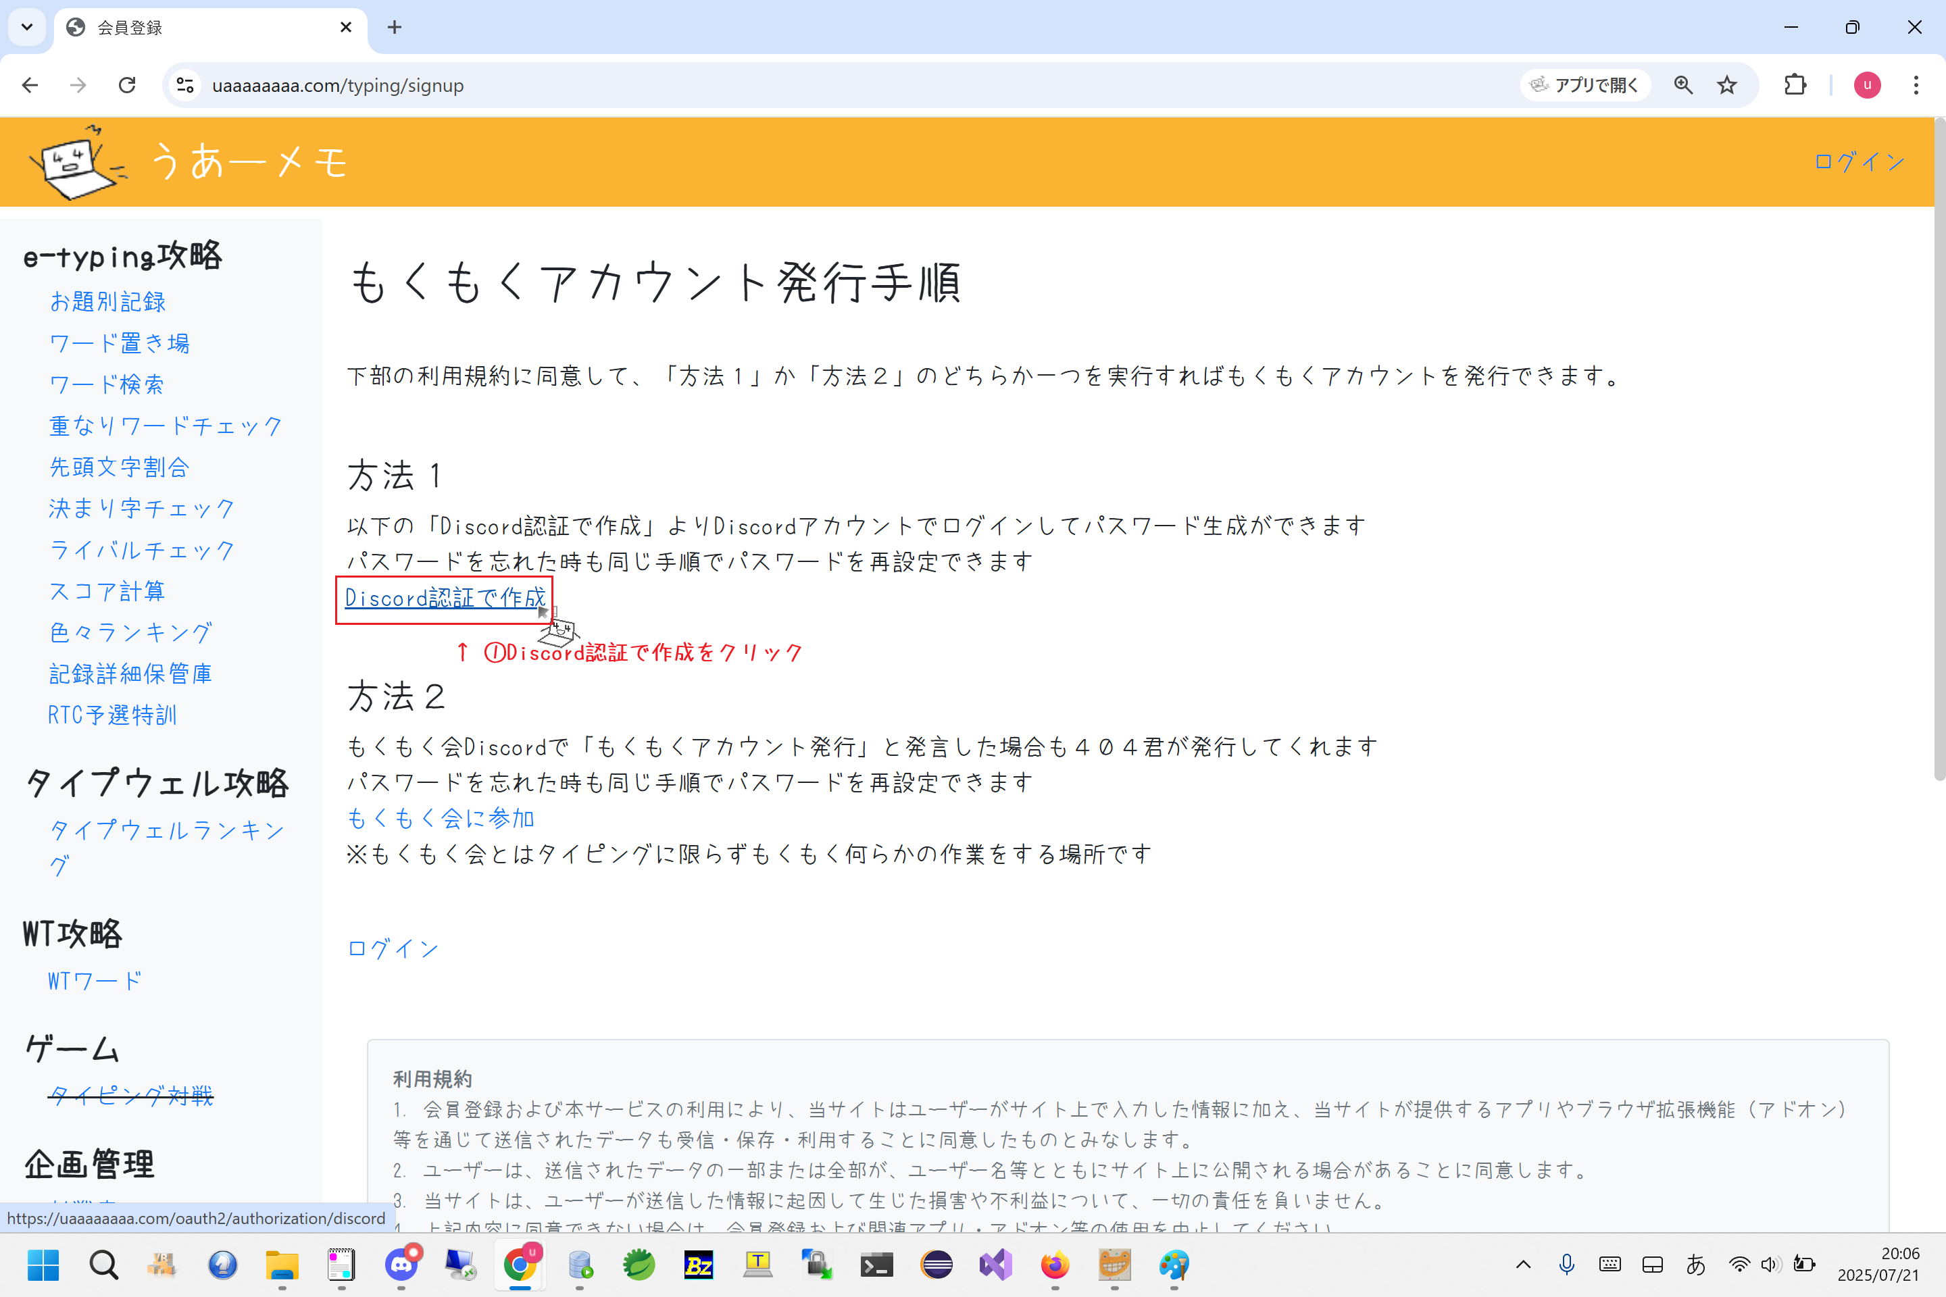Reload the page with the refresh icon
Image resolution: width=1946 pixels, height=1297 pixels.
pos(126,85)
